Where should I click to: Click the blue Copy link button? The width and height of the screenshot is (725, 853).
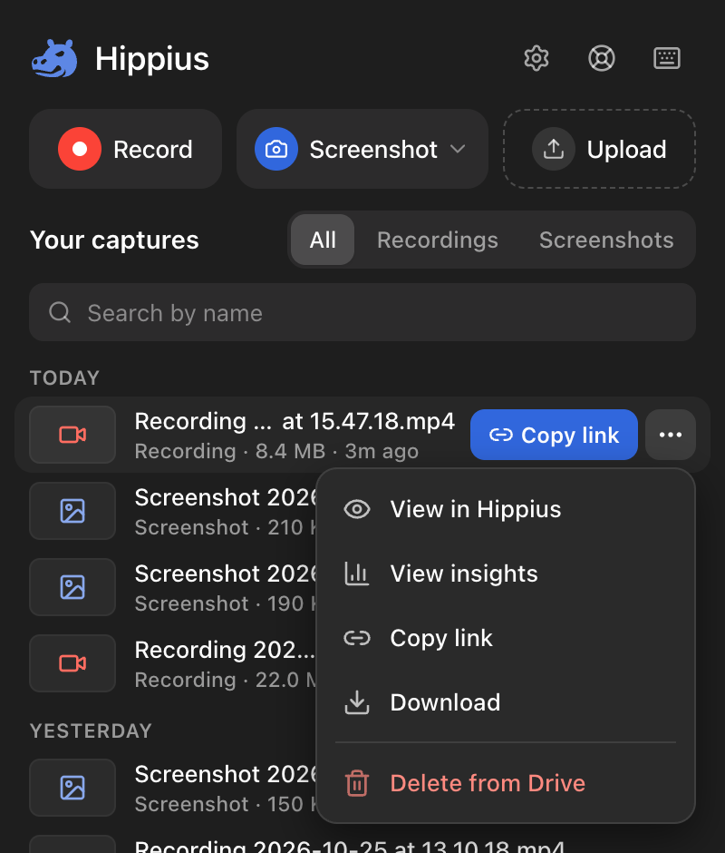click(x=554, y=435)
